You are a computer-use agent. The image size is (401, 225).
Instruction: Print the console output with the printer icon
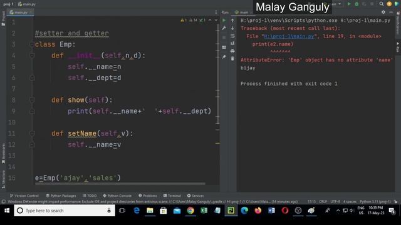pos(232,51)
